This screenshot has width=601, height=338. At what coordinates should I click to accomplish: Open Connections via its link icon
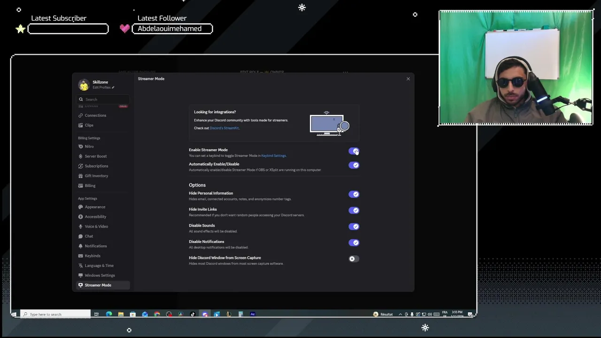[x=81, y=115]
